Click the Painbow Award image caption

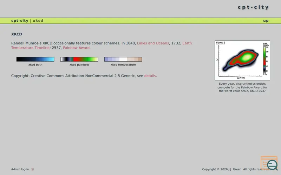click(x=242, y=87)
